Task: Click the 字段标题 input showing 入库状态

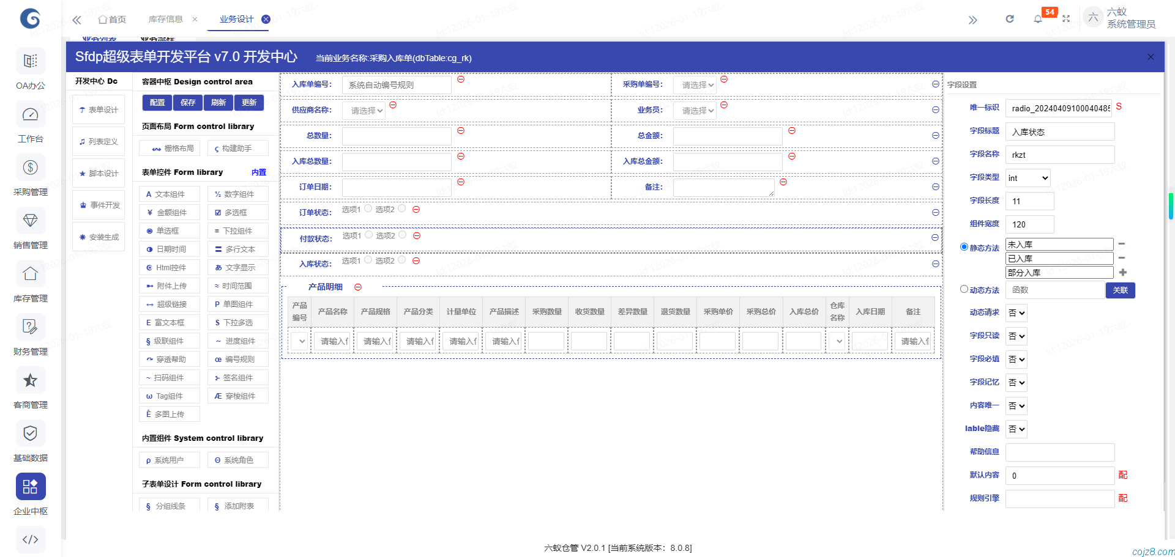Action: pyautogui.click(x=1059, y=131)
